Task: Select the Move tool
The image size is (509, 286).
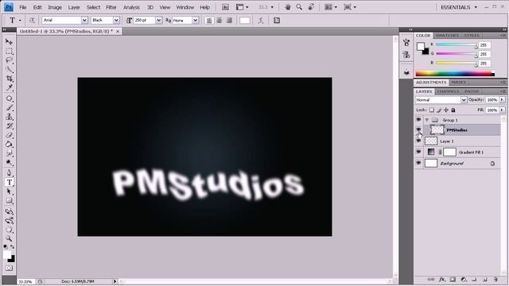Action: pyautogui.click(x=9, y=42)
